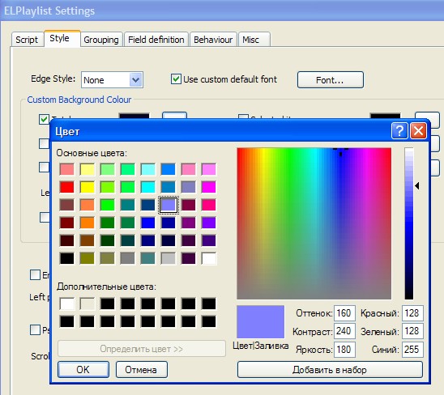This screenshot has width=444, height=395.
Task: Close the Цвет color dialog
Action: 418,131
